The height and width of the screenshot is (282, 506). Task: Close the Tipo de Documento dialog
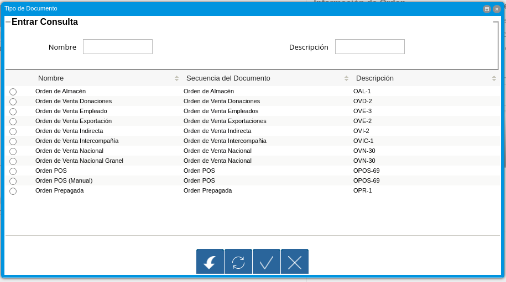(x=497, y=9)
